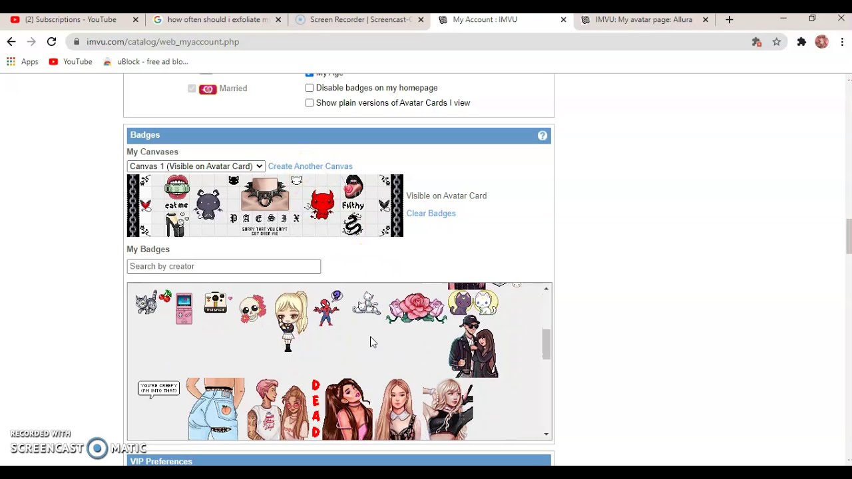
Task: Select the platinum blonde girl in black badge
Action: click(x=448, y=409)
